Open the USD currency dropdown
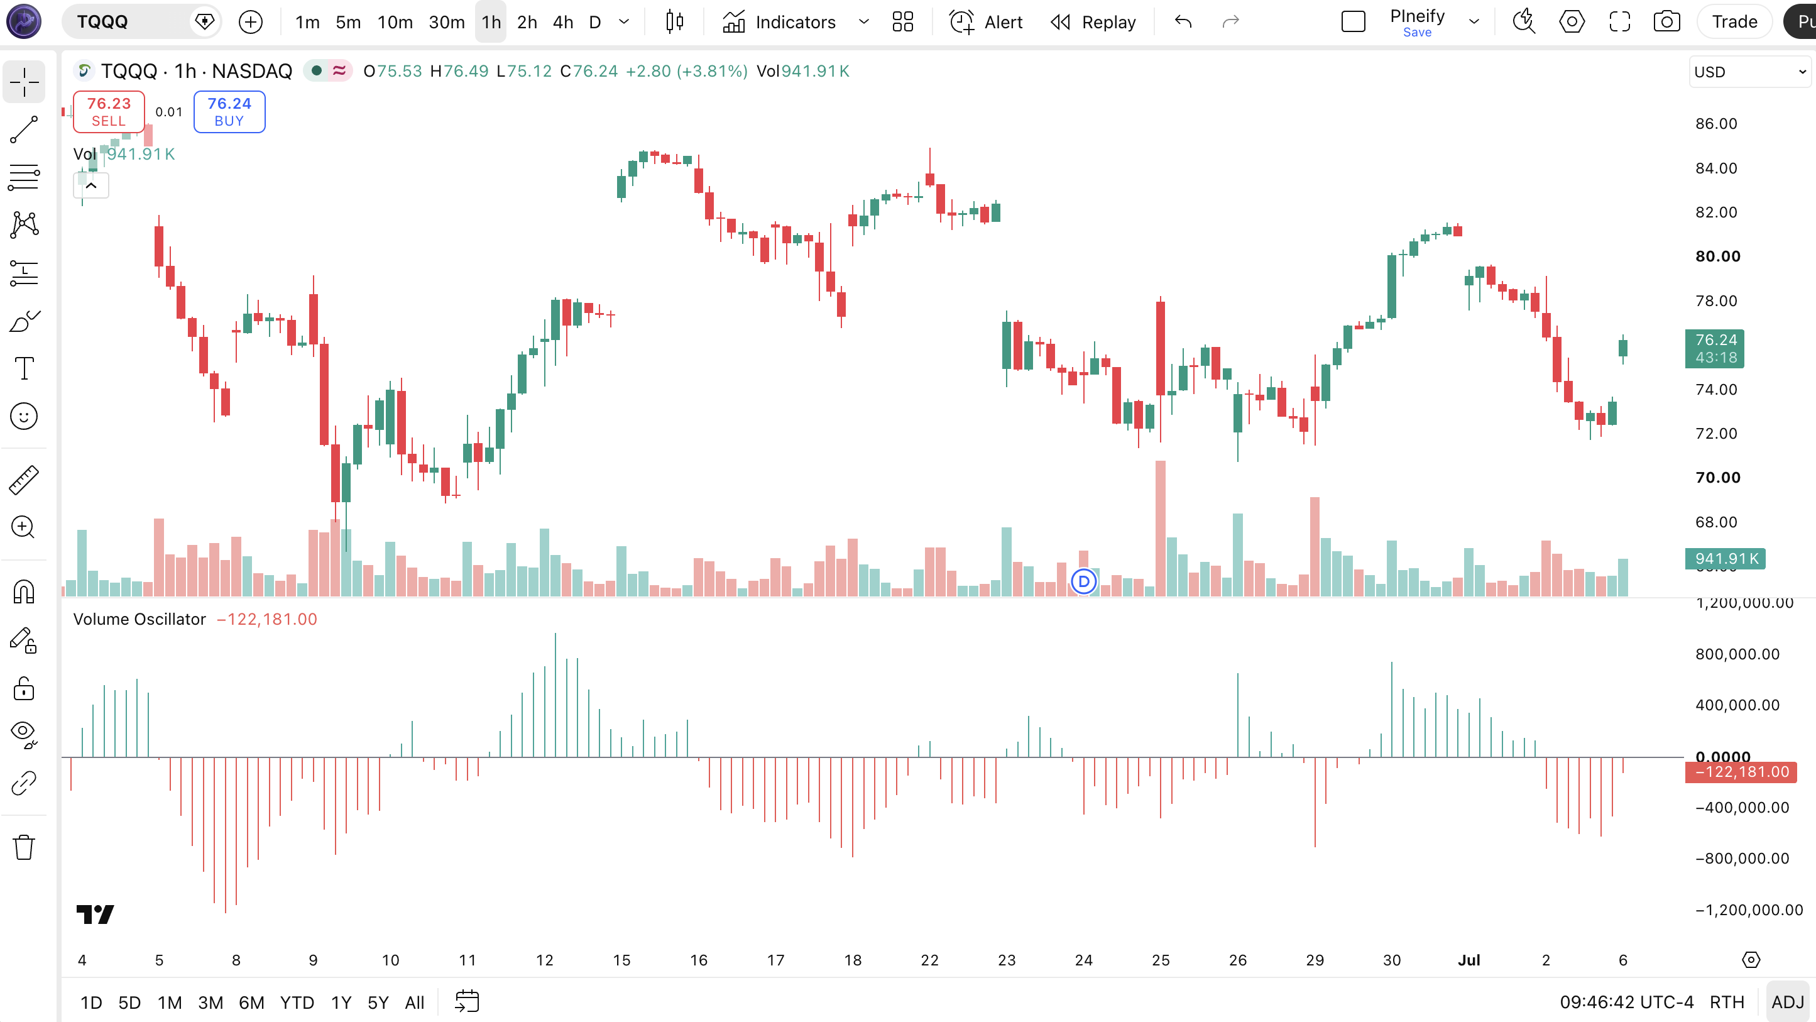 (x=1749, y=72)
